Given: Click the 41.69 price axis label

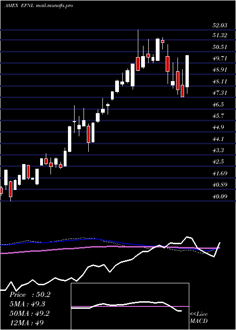Looking at the screenshot, I should coord(220,173).
